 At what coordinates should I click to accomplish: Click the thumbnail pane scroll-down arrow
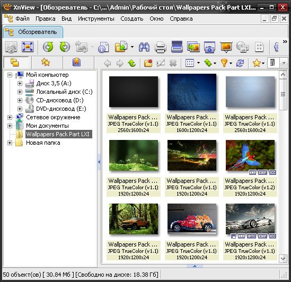pyautogui.click(x=283, y=258)
